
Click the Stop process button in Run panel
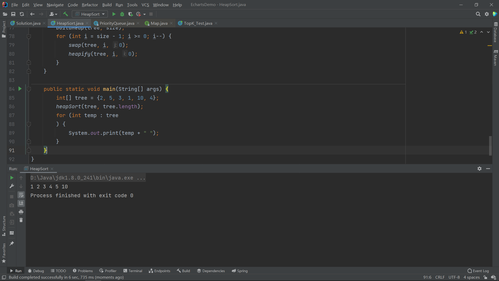point(11,195)
